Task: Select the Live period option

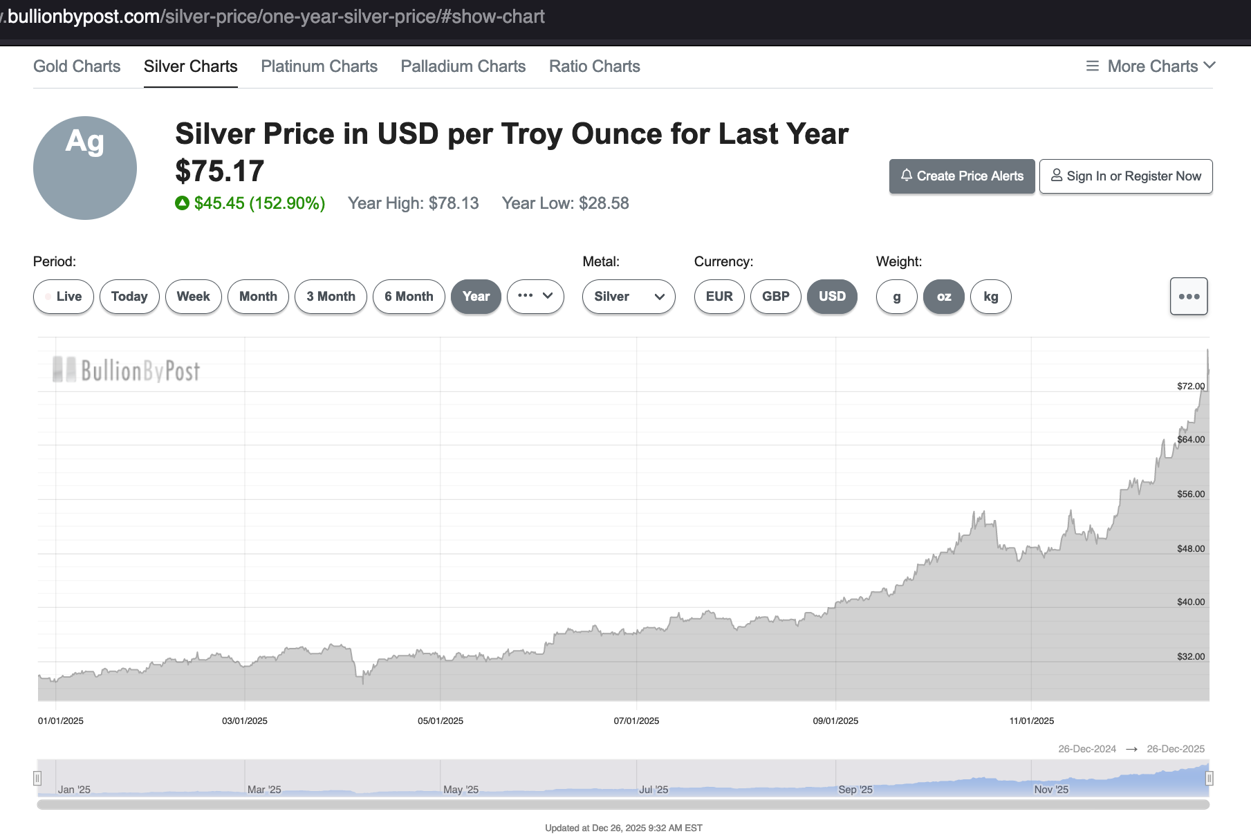Action: 63,297
